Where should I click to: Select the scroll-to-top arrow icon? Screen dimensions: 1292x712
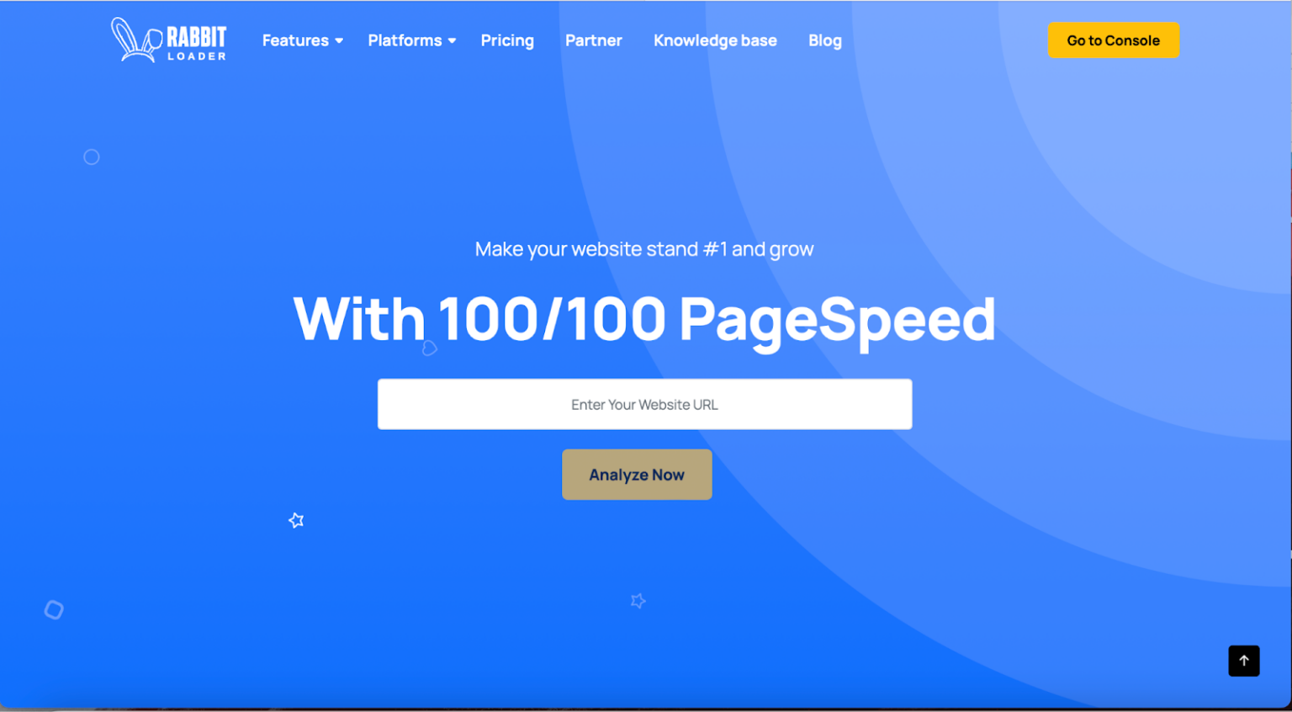[x=1244, y=661]
